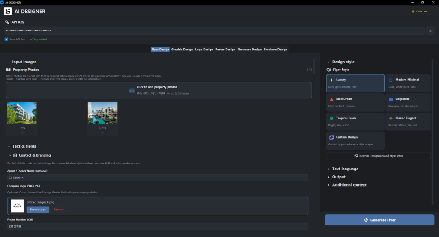Click the image icon in the upload area
Image resolution: width=439 pixels, height=237 pixels.
pos(132,90)
